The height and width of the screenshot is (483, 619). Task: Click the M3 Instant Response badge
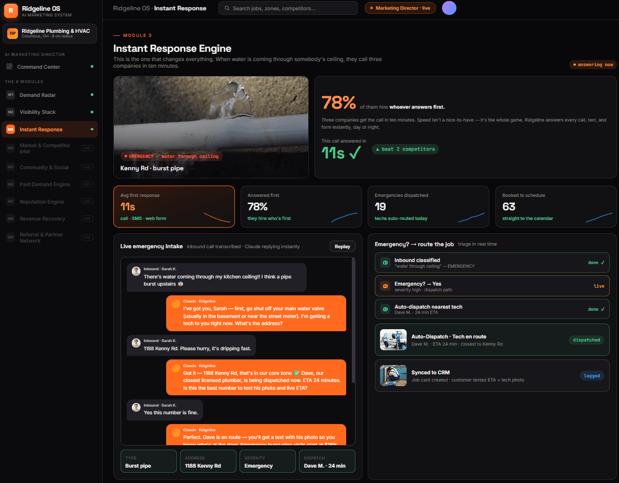pos(11,129)
